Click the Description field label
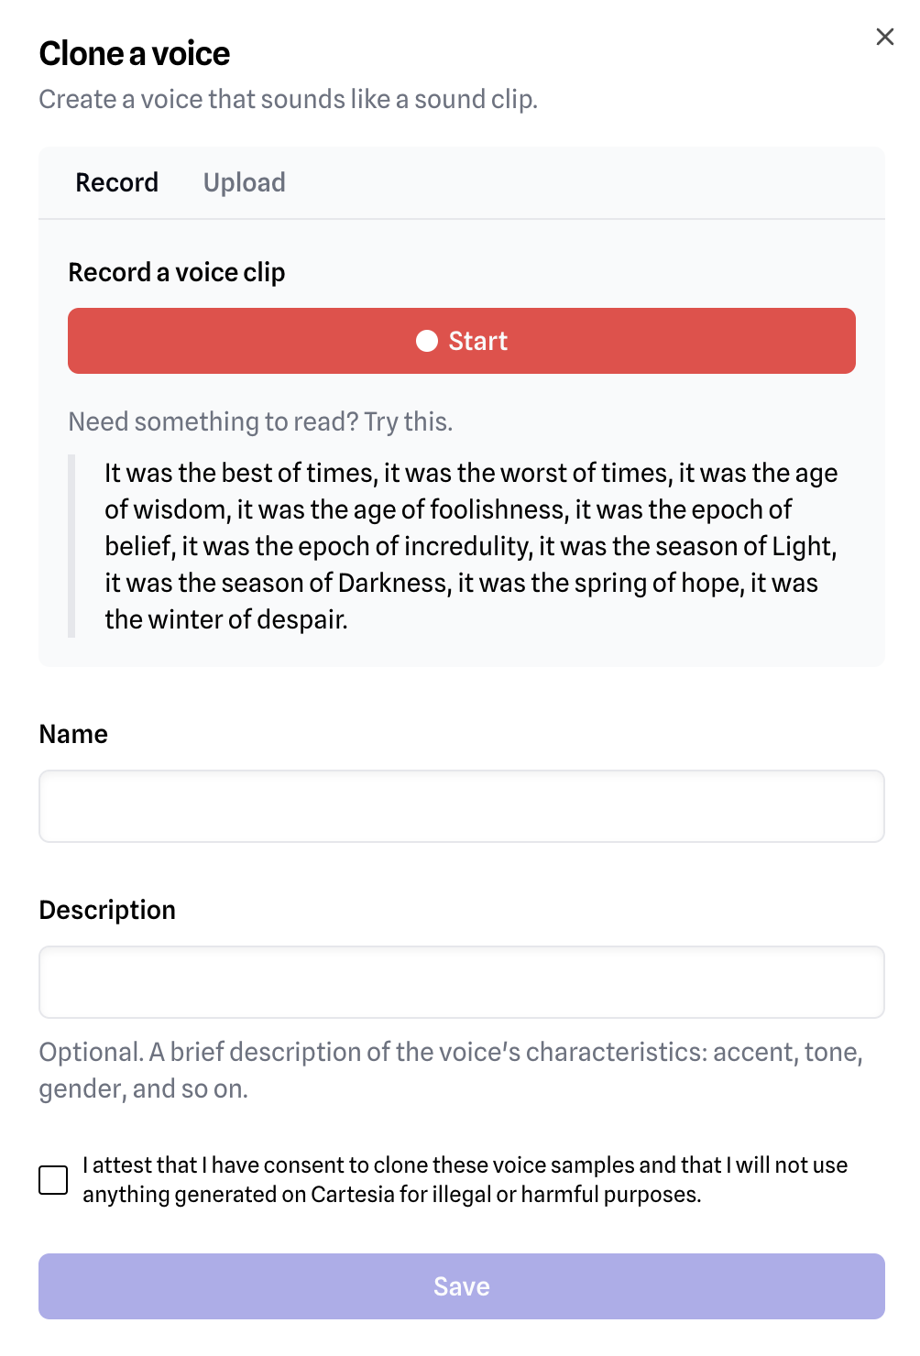The image size is (920, 1356). click(x=107, y=910)
